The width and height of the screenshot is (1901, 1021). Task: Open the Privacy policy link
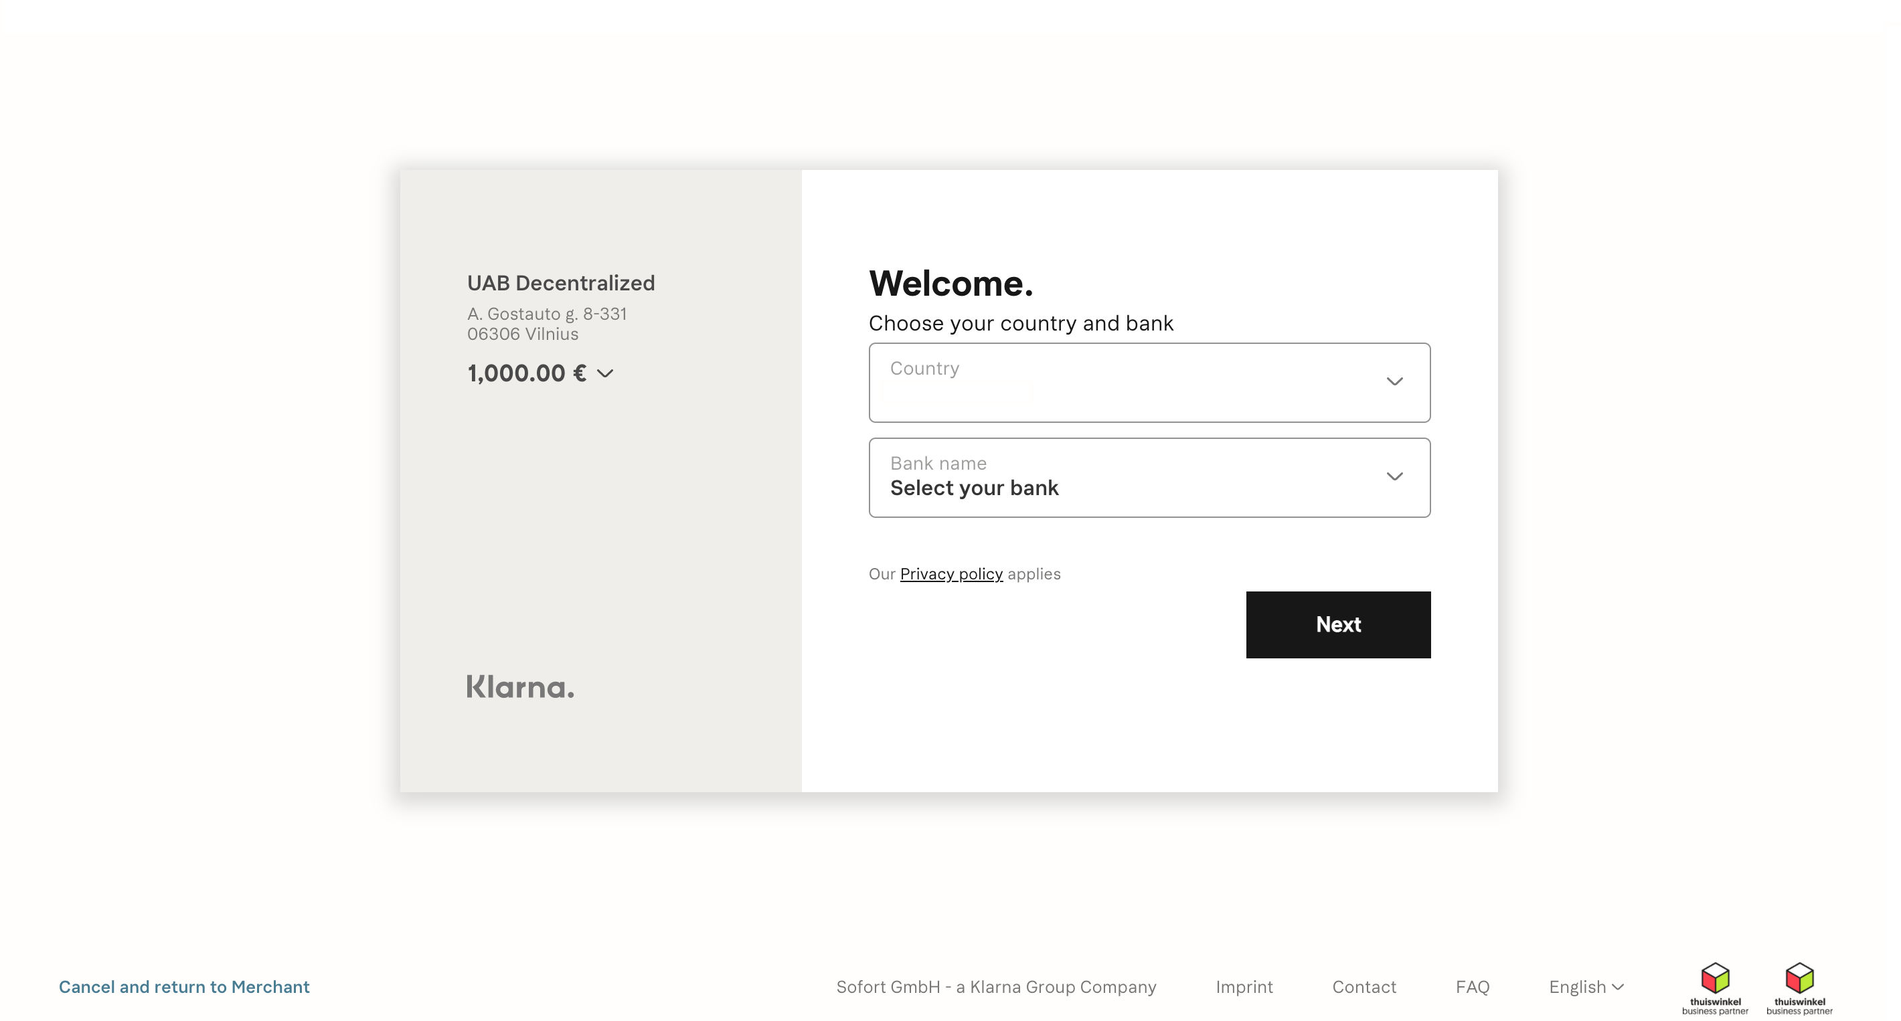[x=951, y=574]
